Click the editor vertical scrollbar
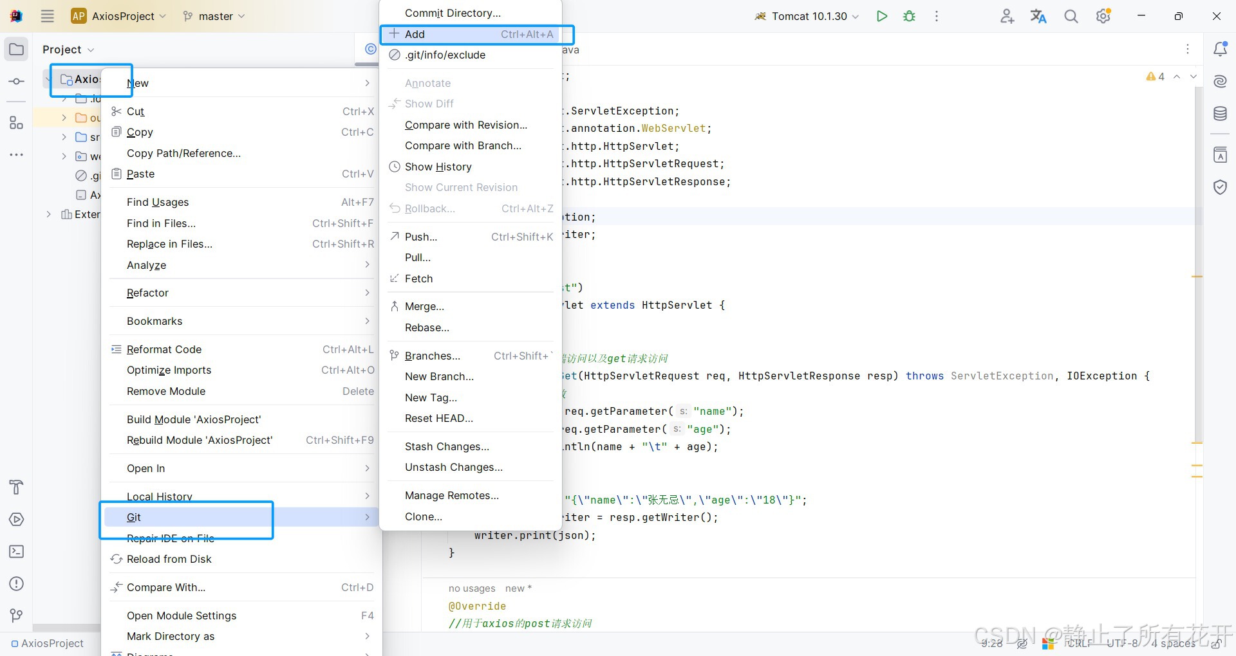The height and width of the screenshot is (656, 1236). pyautogui.click(x=1198, y=264)
